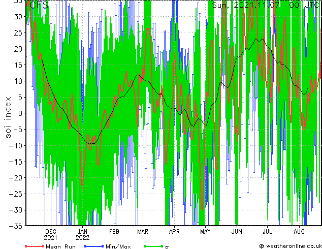Image resolution: width=322 pixels, height=249 pixels.
Task: Click the APR month axis label
Action: pyautogui.click(x=174, y=232)
